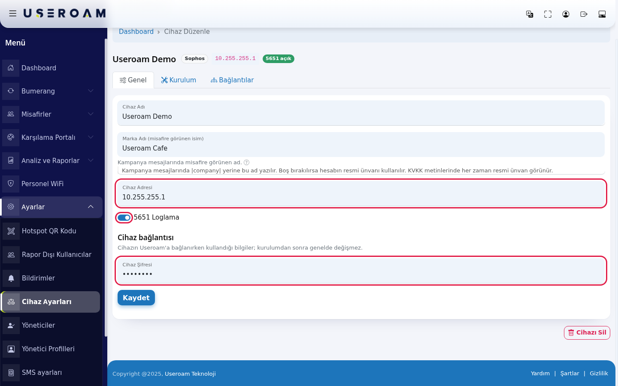Click the Misafirler people icon
Screen dimensions: 618x386
(11, 114)
